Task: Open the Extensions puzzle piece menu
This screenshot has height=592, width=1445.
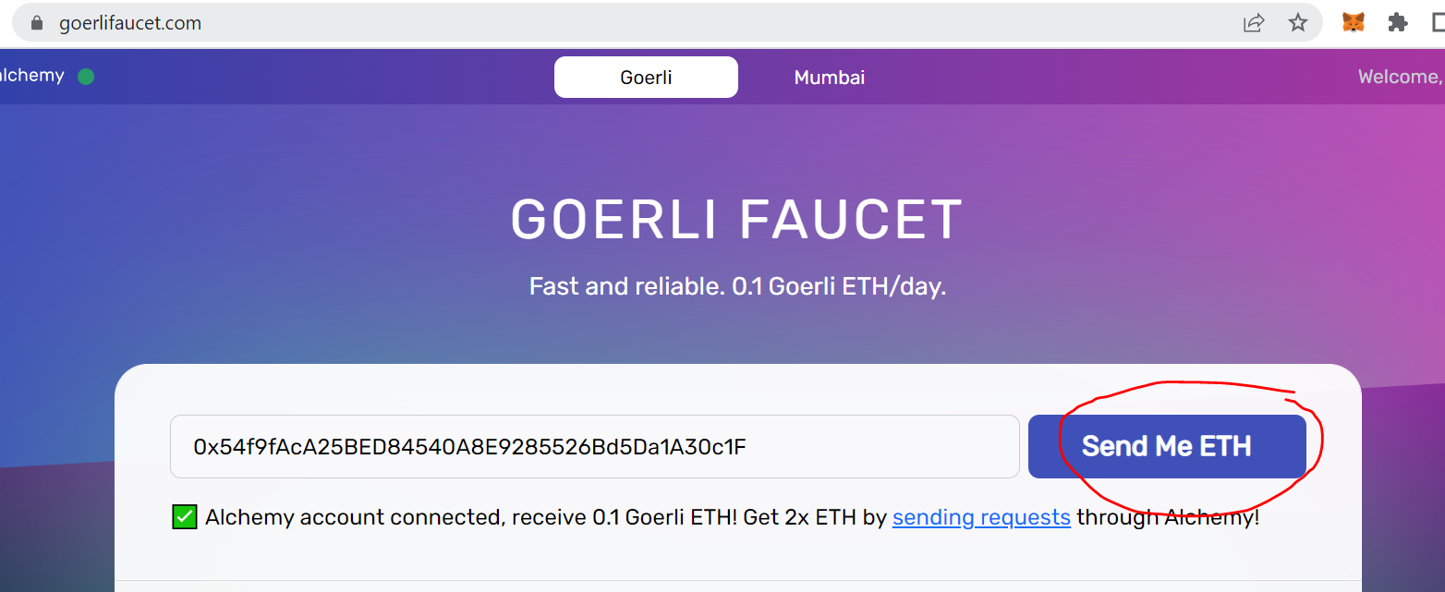Action: tap(1398, 23)
